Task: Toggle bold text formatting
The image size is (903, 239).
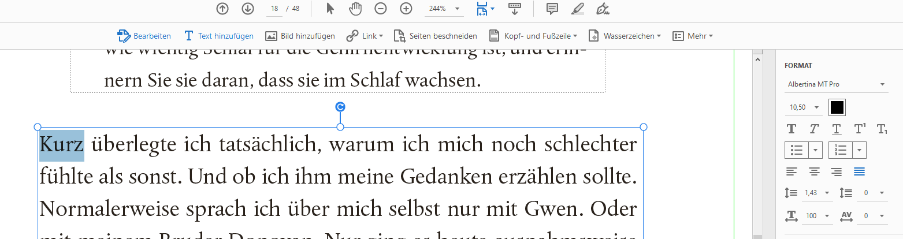Action: pyautogui.click(x=791, y=129)
